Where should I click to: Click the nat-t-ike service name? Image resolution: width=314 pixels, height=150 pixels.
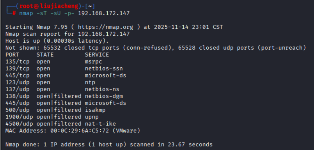pos(100,124)
